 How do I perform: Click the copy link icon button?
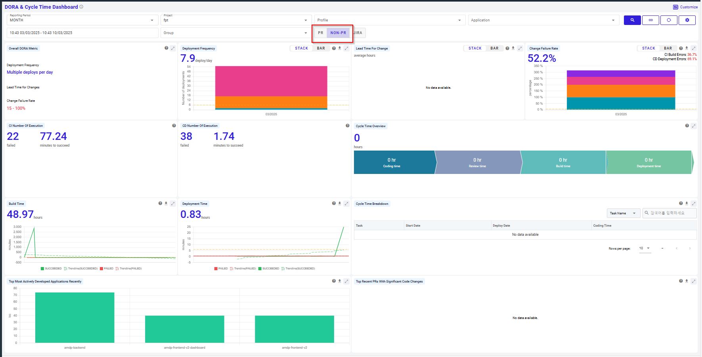[650, 20]
